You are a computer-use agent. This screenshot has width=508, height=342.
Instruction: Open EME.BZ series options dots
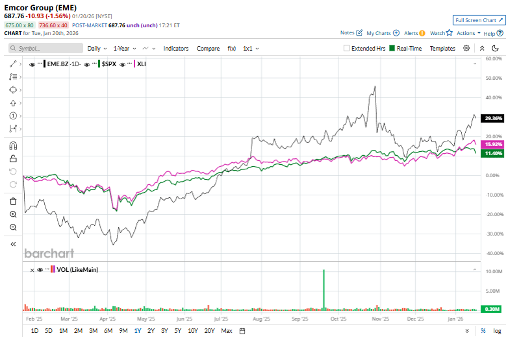point(40,64)
